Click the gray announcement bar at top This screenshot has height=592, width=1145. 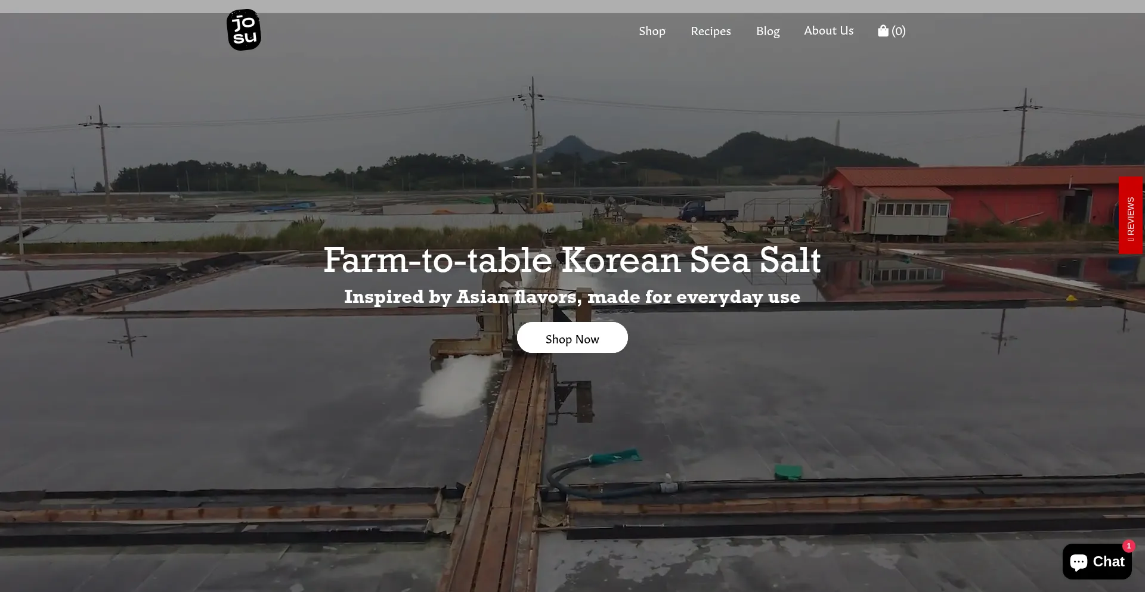[x=572, y=7]
